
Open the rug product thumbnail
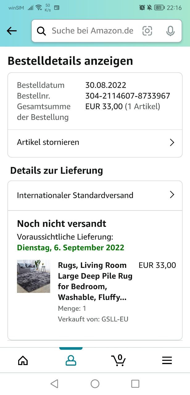pos(34,276)
